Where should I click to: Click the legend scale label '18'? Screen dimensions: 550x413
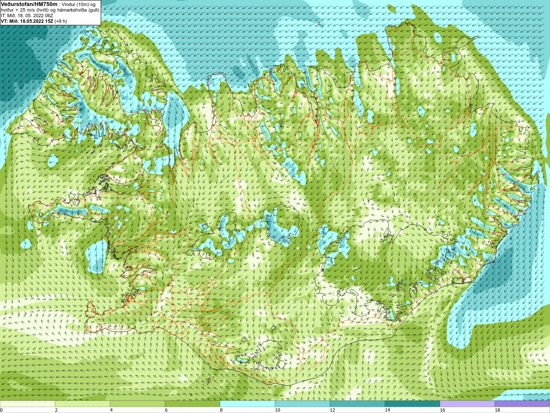click(497, 410)
